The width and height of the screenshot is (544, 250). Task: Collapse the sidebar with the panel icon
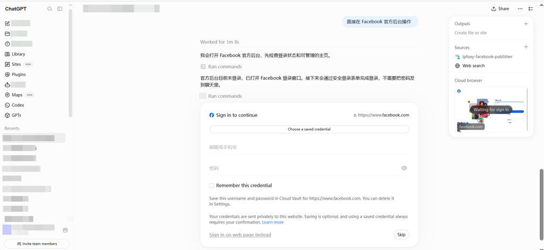click(x=59, y=9)
